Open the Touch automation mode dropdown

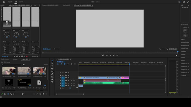(16, 42)
